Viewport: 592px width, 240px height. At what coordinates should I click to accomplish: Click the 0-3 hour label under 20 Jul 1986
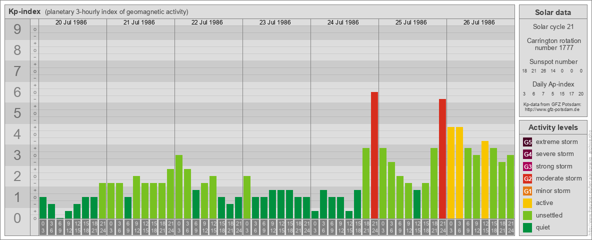pos(43,227)
